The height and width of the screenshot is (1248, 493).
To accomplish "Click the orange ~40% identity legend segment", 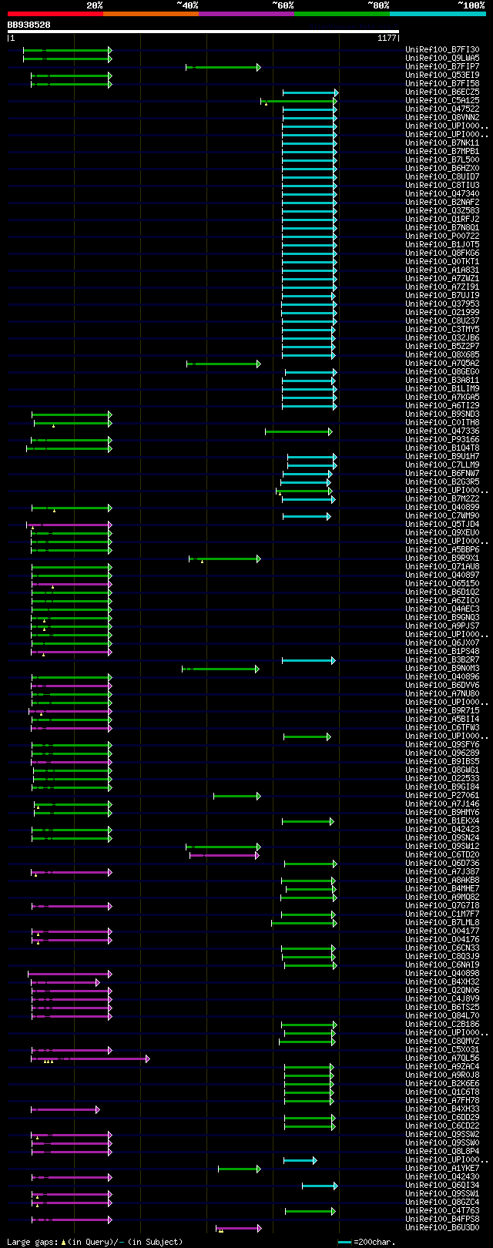I will tap(150, 14).
